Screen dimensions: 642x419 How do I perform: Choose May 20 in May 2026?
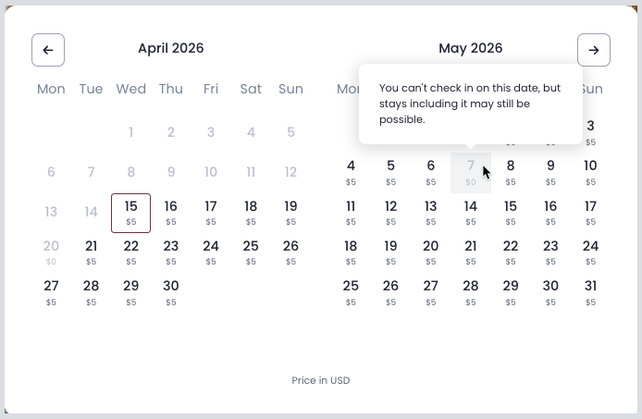pos(431,252)
